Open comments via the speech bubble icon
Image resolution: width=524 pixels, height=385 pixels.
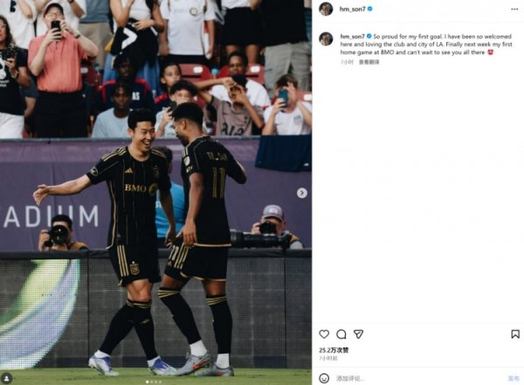click(x=341, y=334)
